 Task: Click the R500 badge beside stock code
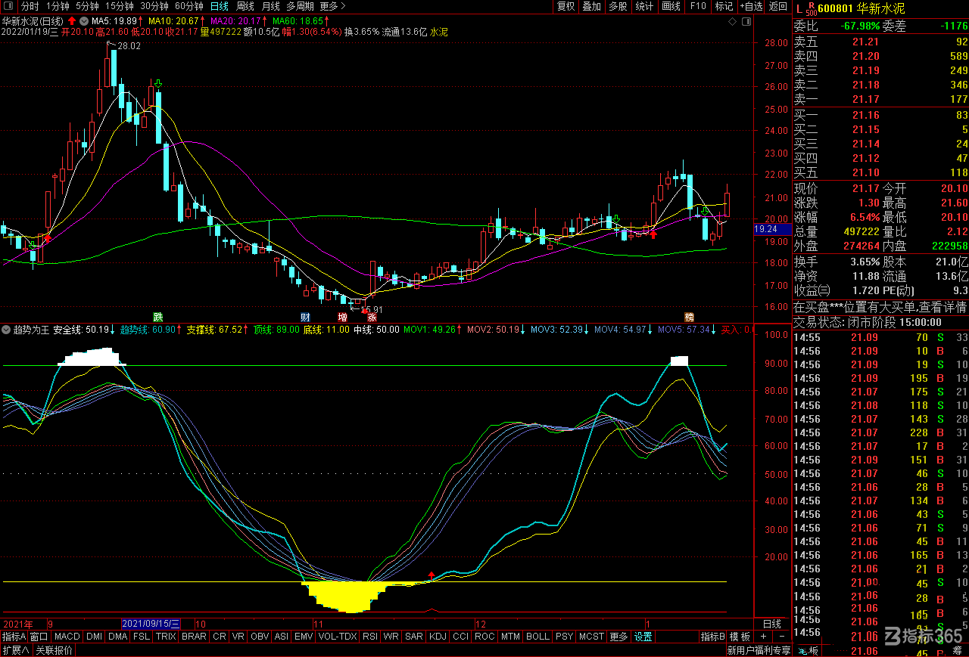[811, 8]
